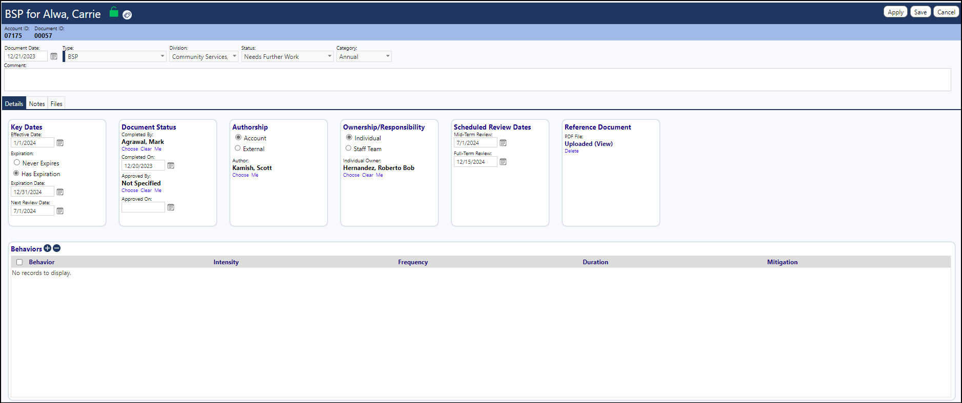
Task: Open the Uploaded (View) PDF link
Action: [589, 144]
